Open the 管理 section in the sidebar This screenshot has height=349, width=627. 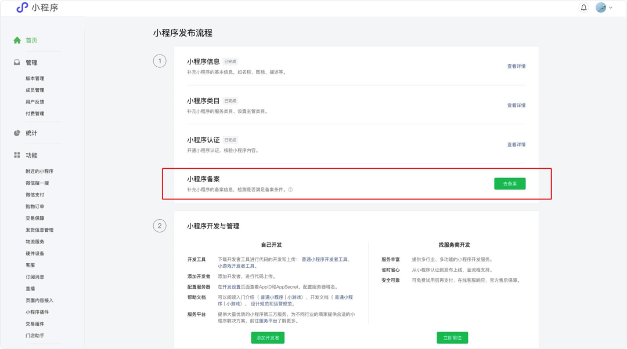(31, 63)
